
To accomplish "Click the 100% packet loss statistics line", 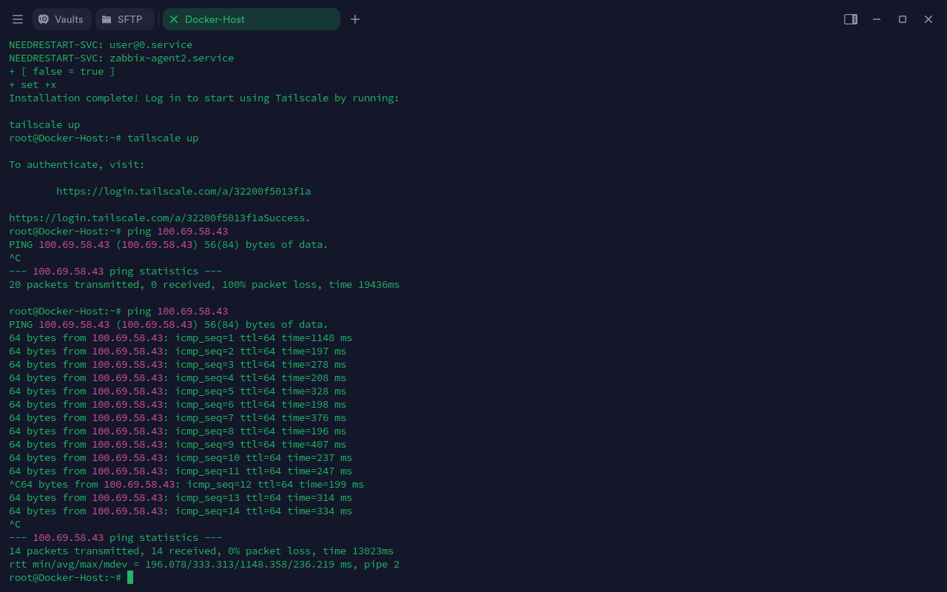I will click(x=203, y=284).
